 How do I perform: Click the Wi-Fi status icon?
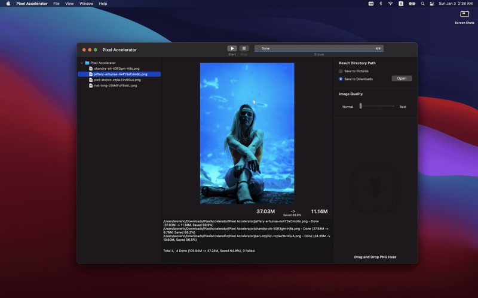390,4
